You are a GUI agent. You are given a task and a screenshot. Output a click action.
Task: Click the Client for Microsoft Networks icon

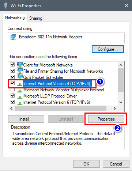(20, 65)
